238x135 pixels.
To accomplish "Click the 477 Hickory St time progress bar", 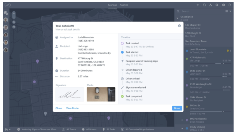I will pos(211,63).
